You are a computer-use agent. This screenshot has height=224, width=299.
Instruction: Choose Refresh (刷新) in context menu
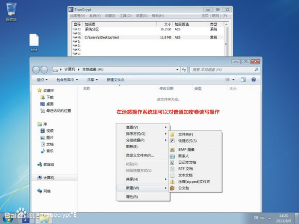(x=143, y=147)
